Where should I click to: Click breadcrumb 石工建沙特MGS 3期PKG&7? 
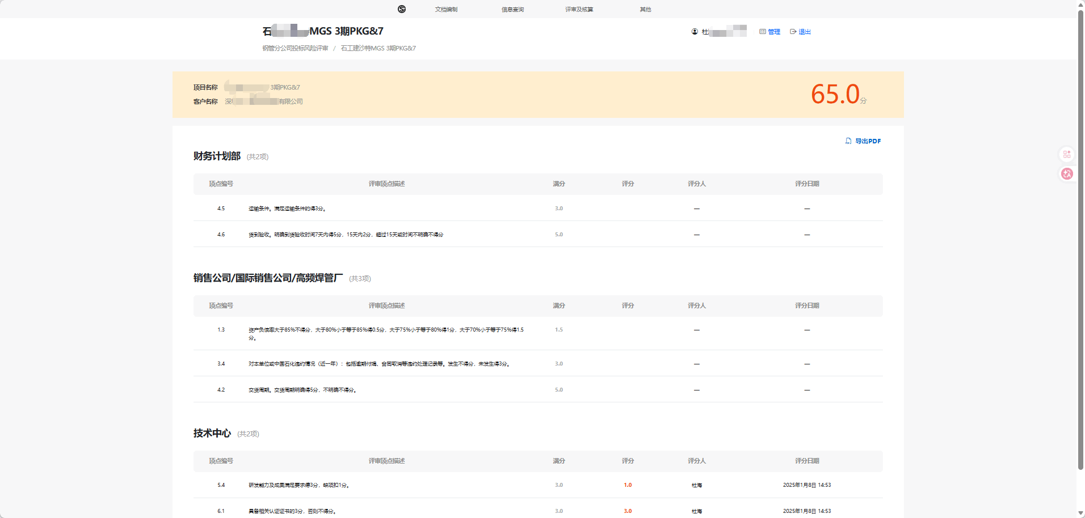tap(378, 48)
